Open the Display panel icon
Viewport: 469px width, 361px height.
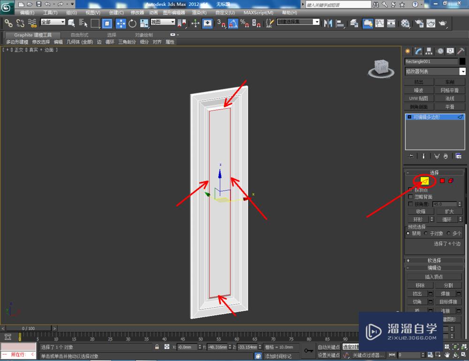point(450,51)
